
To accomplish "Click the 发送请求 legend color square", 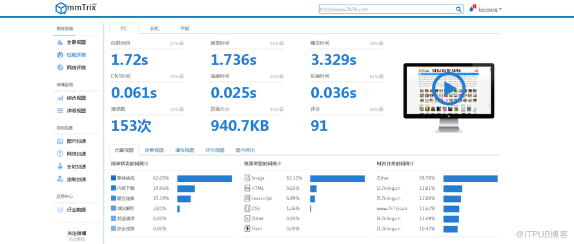I will tap(114, 218).
